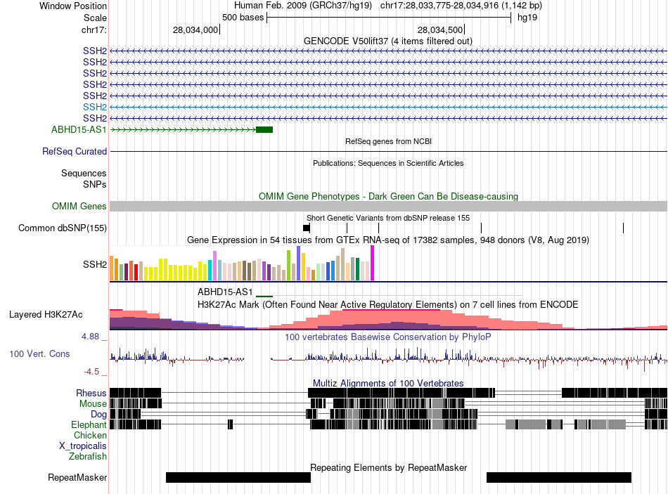668x494 pixels.
Task: Click the Human Feb. 2009 (GRCh37/hg19) assembly text
Action: [303, 6]
